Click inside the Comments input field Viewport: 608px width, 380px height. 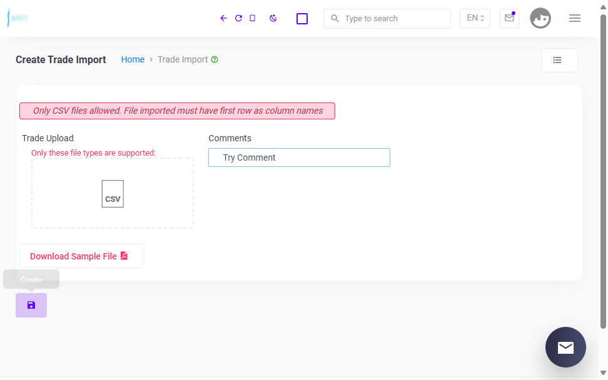[x=299, y=157]
